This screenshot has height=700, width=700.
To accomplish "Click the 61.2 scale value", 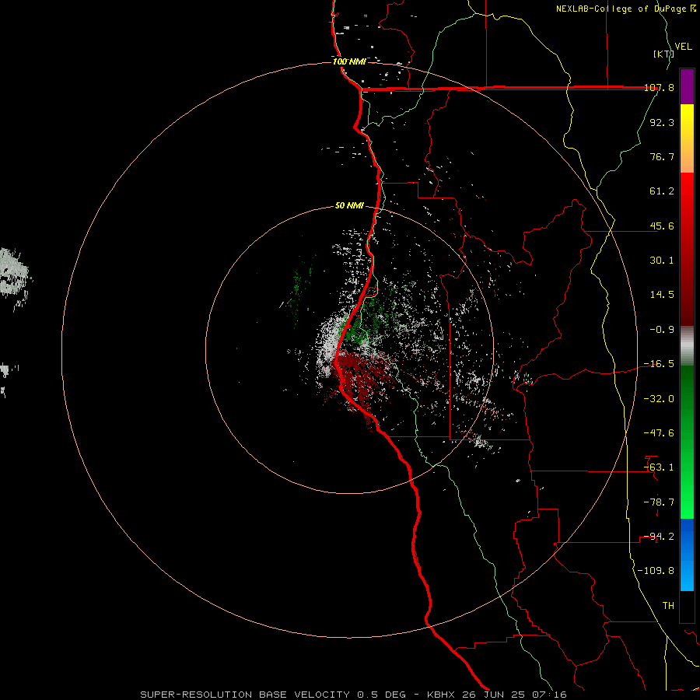I will (x=662, y=191).
